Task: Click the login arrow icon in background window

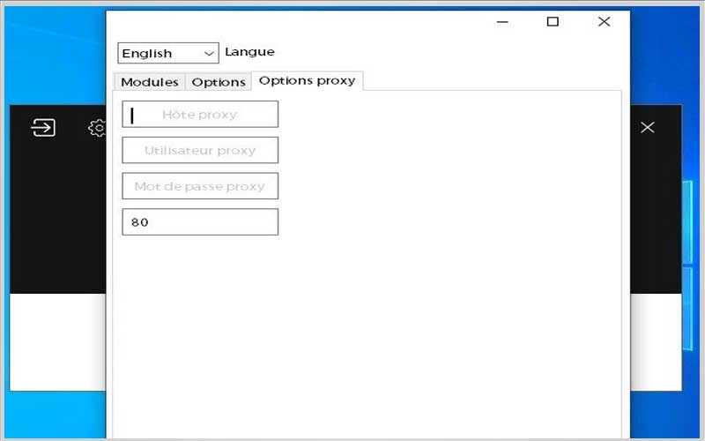Action: 43,127
